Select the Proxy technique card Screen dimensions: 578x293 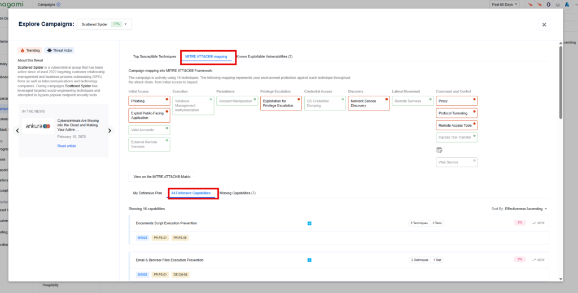457,101
